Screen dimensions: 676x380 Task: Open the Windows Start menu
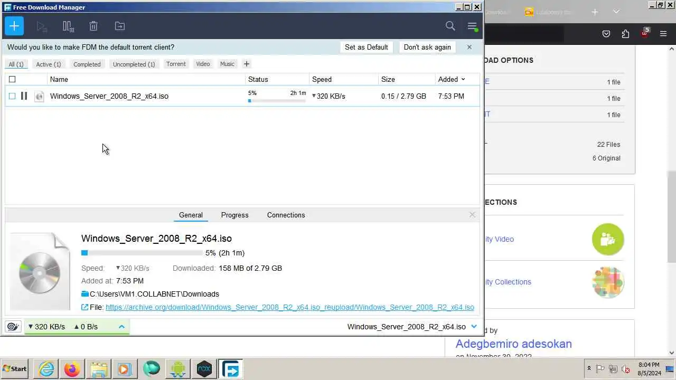(15, 369)
